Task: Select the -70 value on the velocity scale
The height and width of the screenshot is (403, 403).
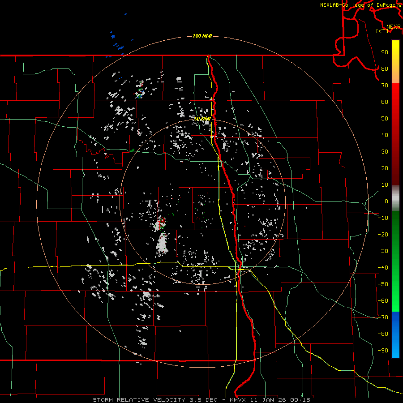Action: (383, 317)
